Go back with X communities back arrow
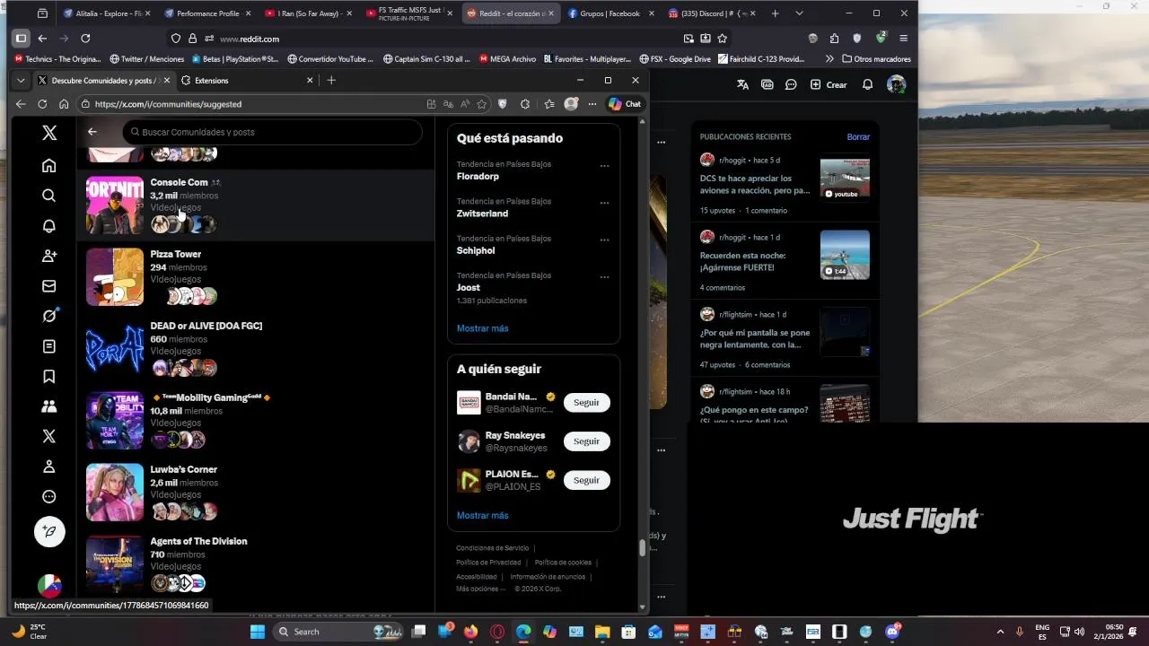This screenshot has height=646, width=1149. (92, 132)
